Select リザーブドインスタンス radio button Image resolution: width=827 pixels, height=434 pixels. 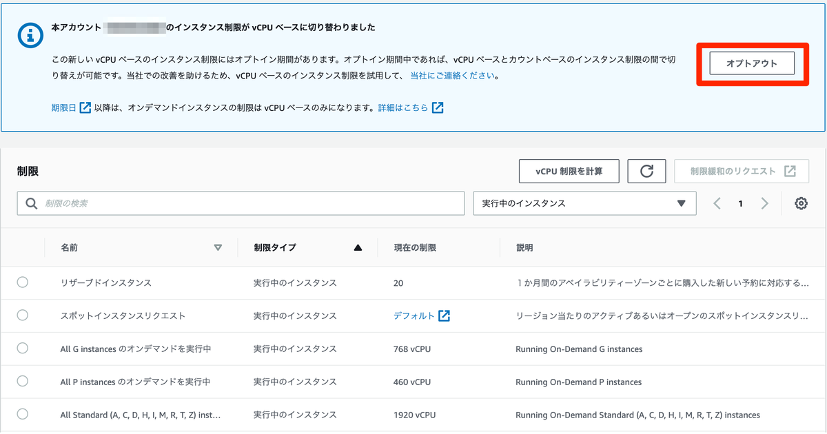click(23, 282)
